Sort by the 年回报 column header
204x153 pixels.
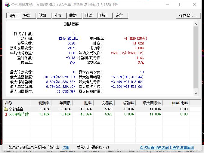coord(62,103)
